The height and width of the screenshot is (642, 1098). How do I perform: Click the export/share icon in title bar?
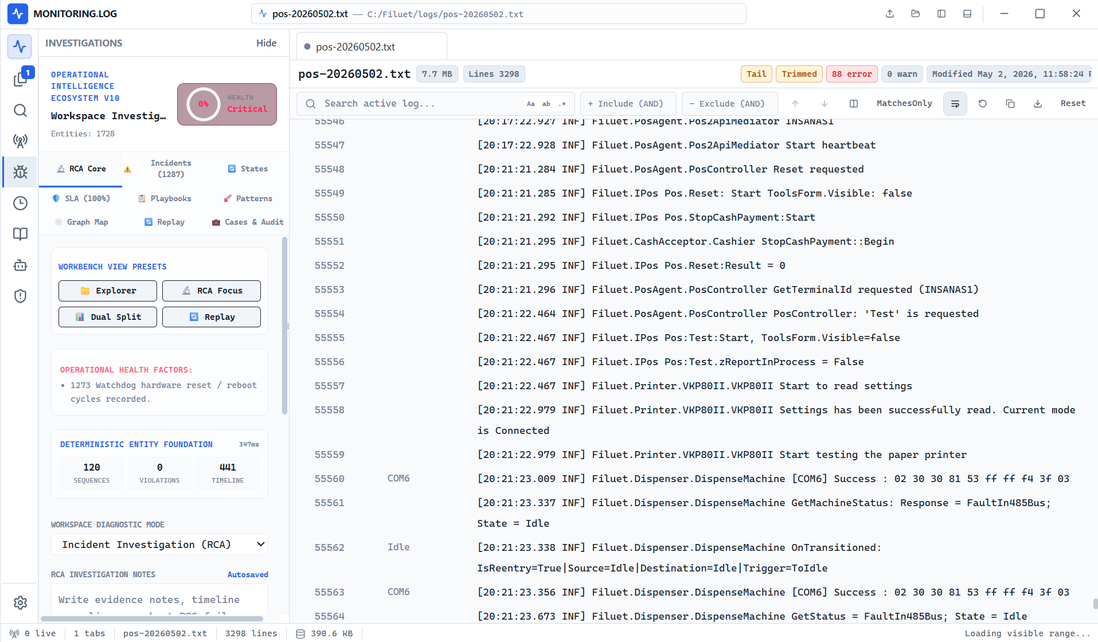[890, 14]
